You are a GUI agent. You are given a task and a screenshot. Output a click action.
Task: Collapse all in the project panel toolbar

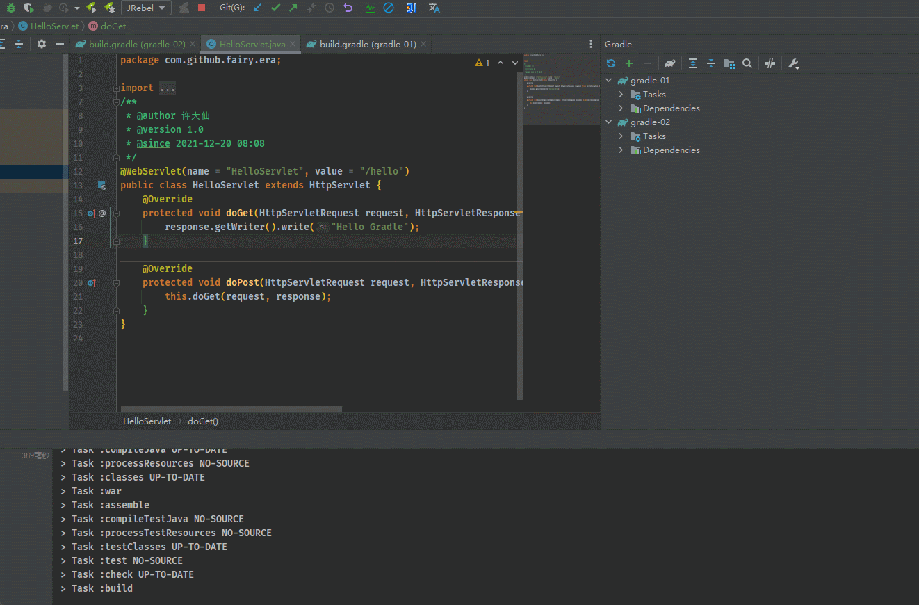pos(19,44)
